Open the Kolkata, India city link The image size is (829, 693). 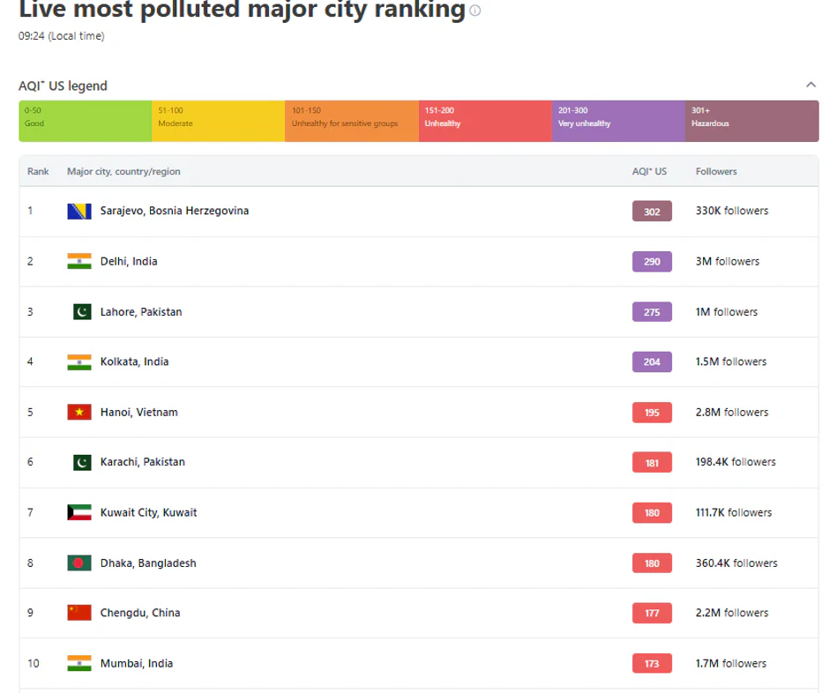[134, 362]
